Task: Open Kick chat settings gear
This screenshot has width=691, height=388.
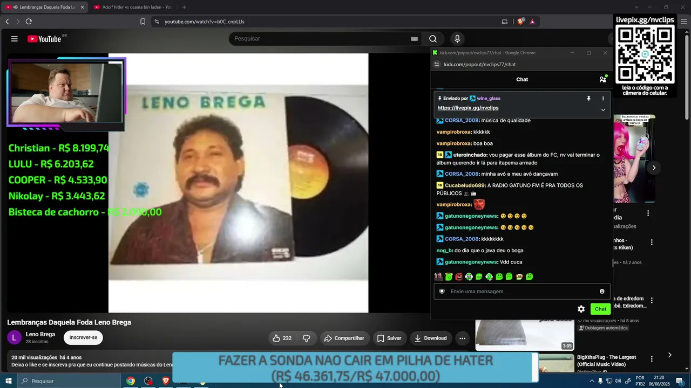Action: click(x=581, y=309)
